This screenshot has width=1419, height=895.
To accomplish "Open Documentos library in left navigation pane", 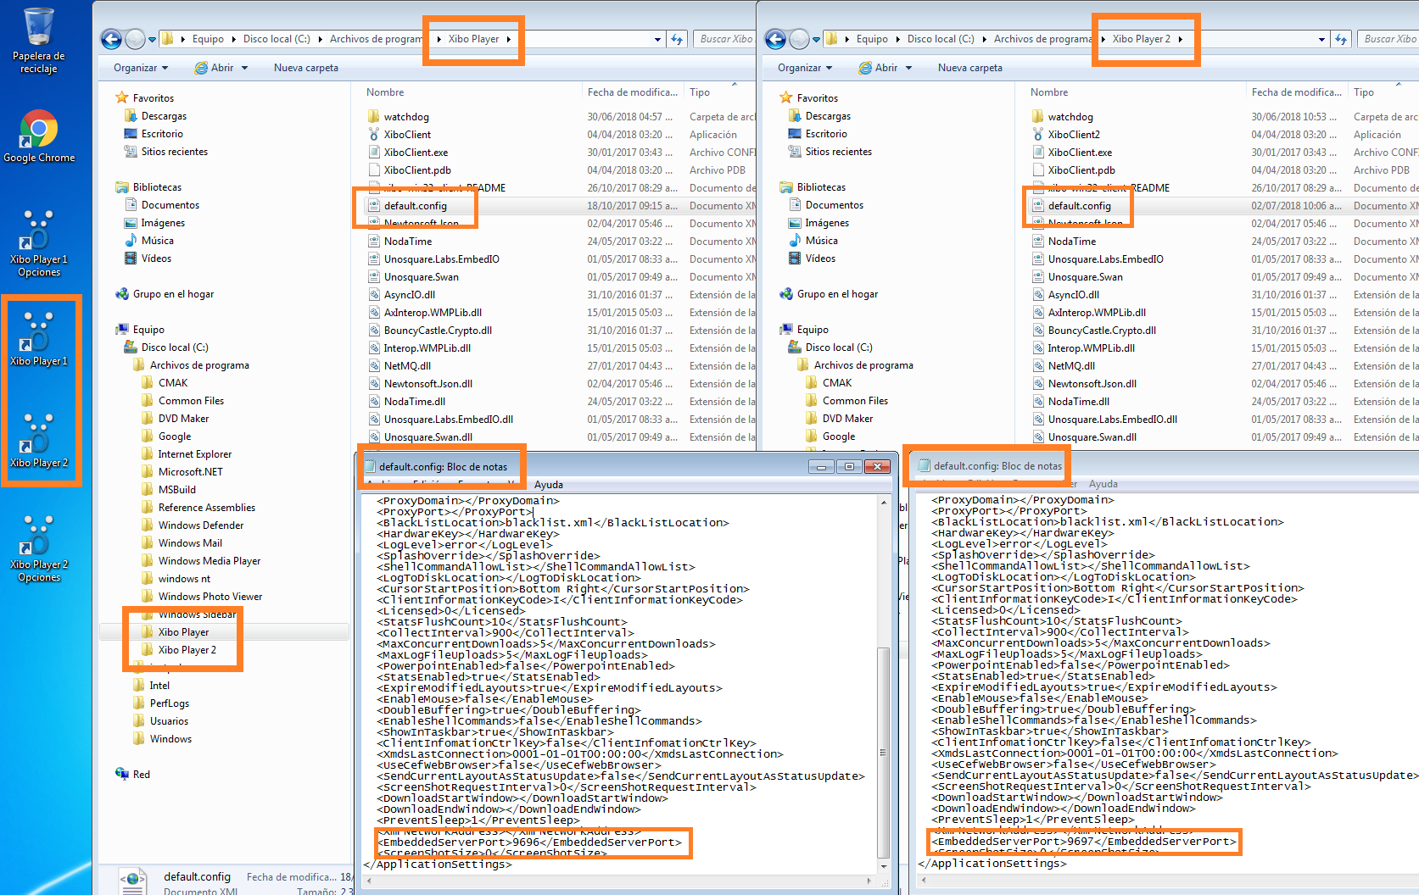I will [170, 205].
